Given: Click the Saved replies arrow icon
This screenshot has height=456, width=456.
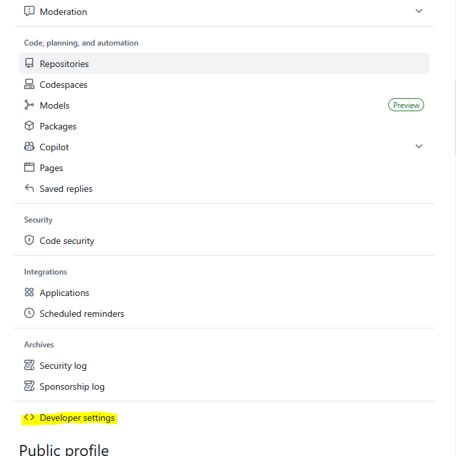Looking at the screenshot, I should (29, 189).
